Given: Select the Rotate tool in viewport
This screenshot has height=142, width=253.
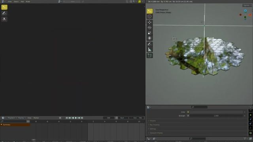Looking at the screenshot, I should coord(149,28).
